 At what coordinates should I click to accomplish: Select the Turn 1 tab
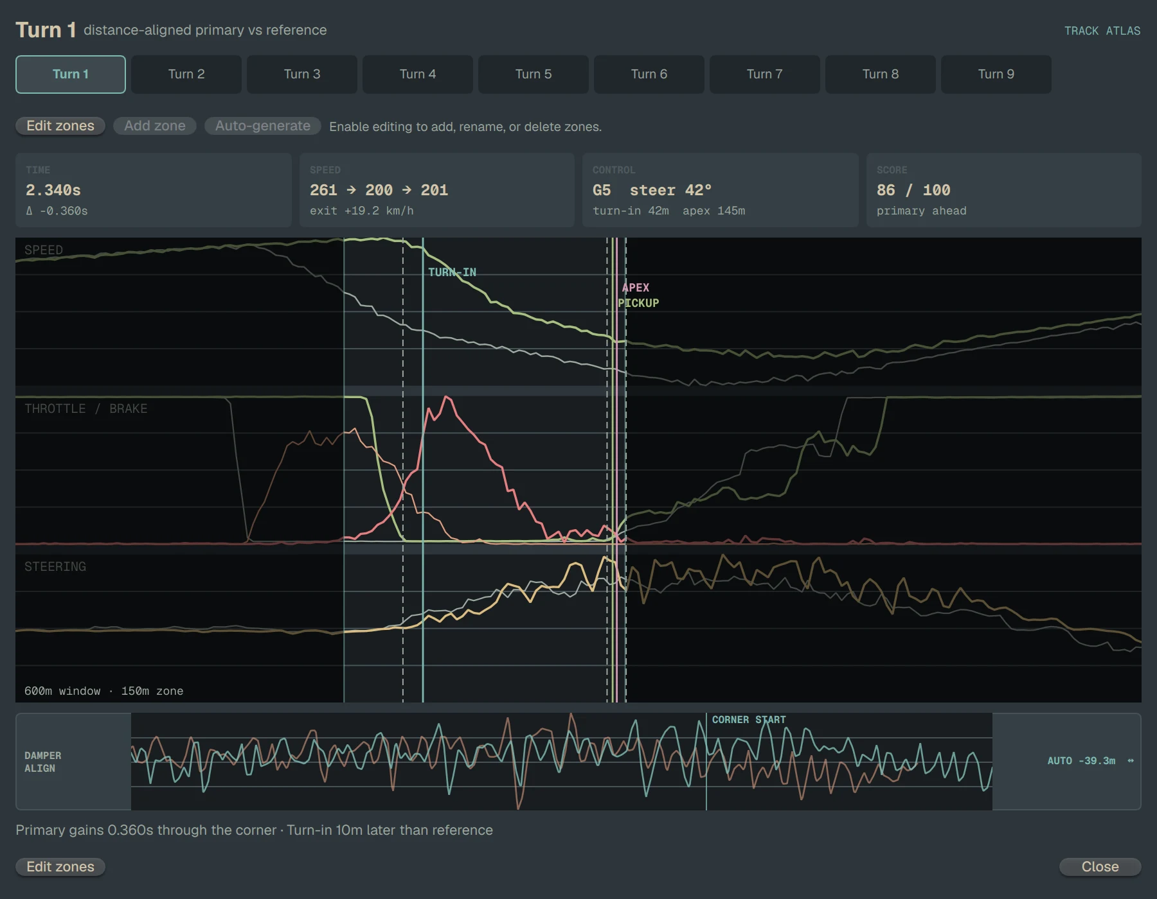point(71,74)
